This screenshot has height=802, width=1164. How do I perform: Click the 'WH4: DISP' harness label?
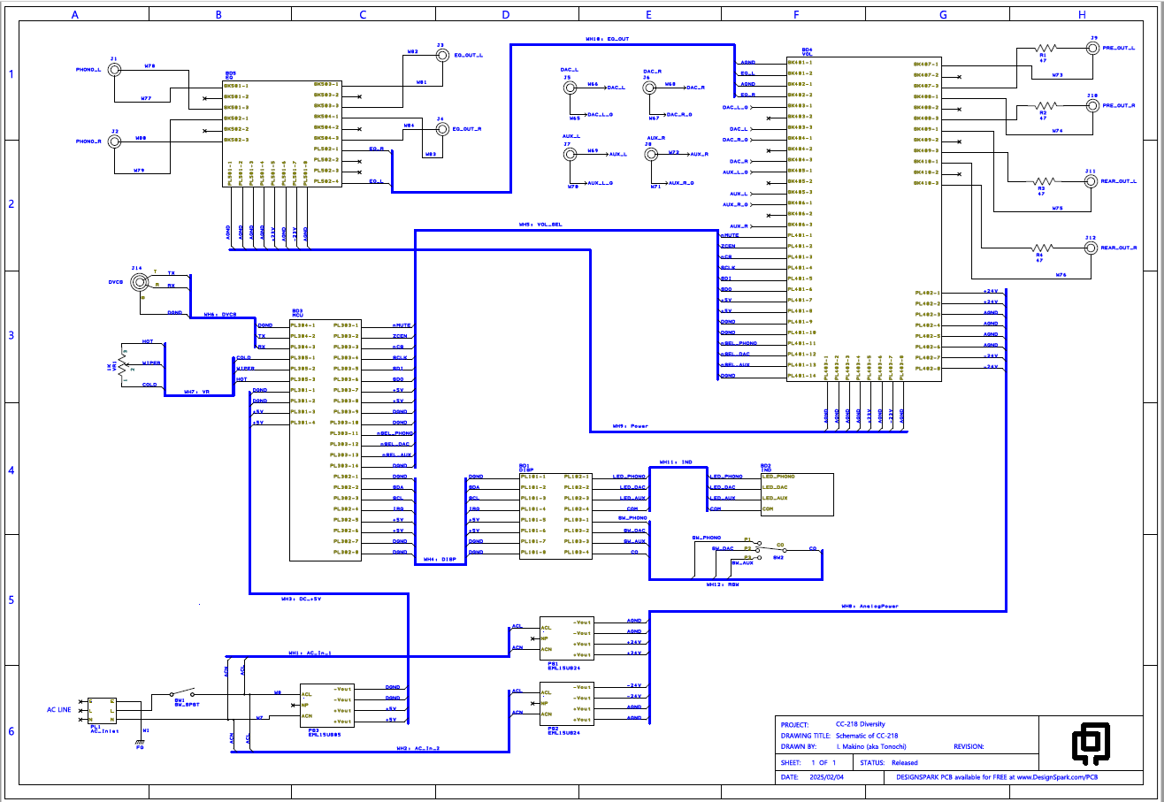coord(439,559)
